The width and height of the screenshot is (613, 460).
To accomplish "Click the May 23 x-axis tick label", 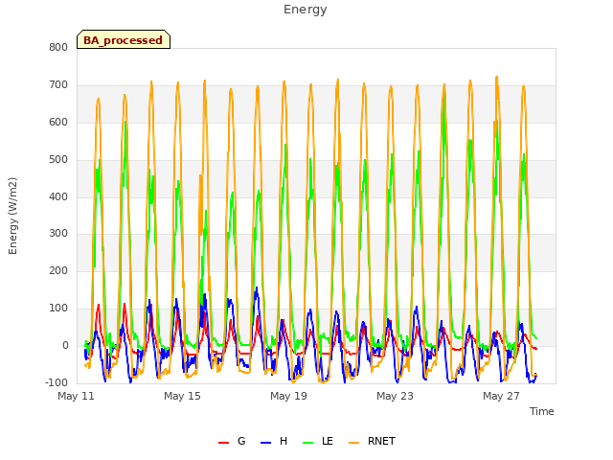I will (x=395, y=396).
